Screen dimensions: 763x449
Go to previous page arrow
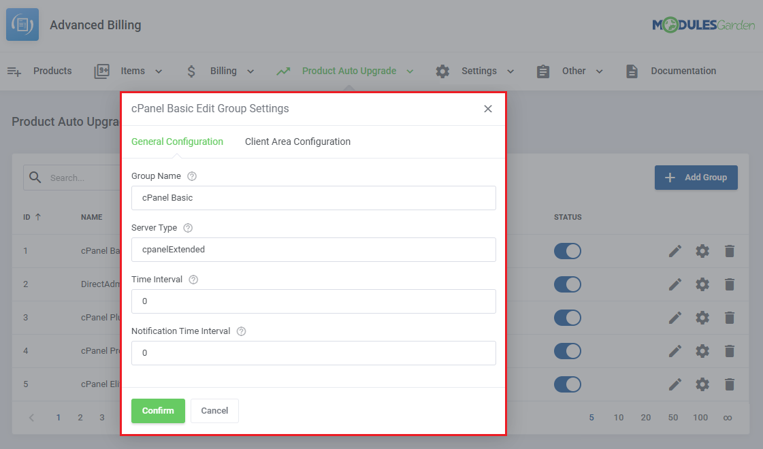[x=31, y=418]
